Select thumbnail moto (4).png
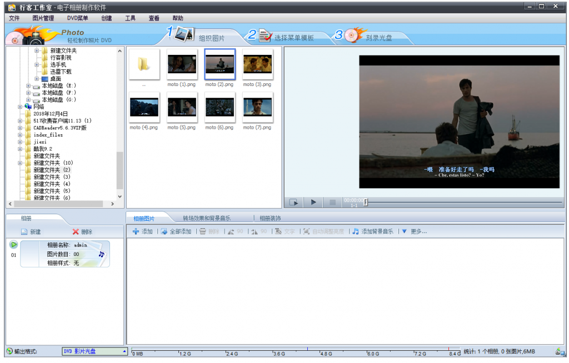The width and height of the screenshot is (569, 363). (x=144, y=107)
